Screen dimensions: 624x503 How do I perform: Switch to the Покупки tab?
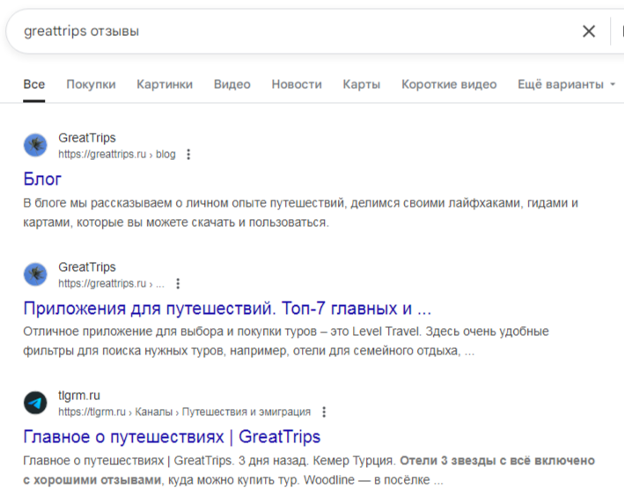pyautogui.click(x=91, y=84)
